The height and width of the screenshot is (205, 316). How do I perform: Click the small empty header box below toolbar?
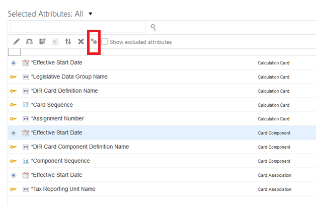coord(14,52)
